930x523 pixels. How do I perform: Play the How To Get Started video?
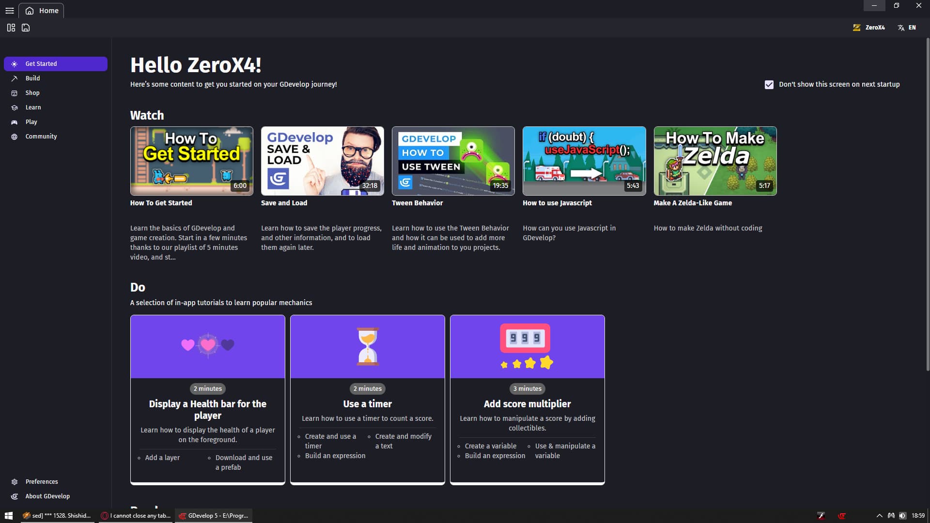tap(192, 161)
